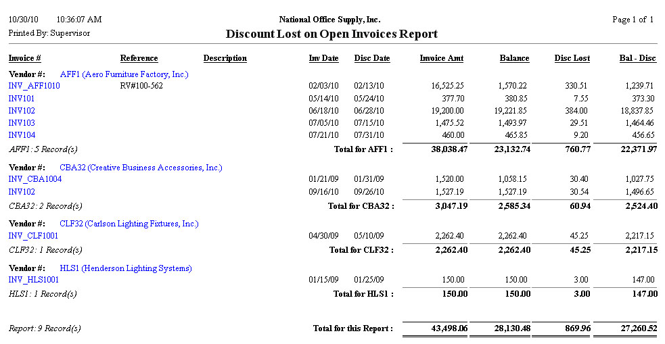Open vendor CBA32 (Creative Business Accessories, Inc.)
This screenshot has height=344, width=665.
tap(141, 167)
